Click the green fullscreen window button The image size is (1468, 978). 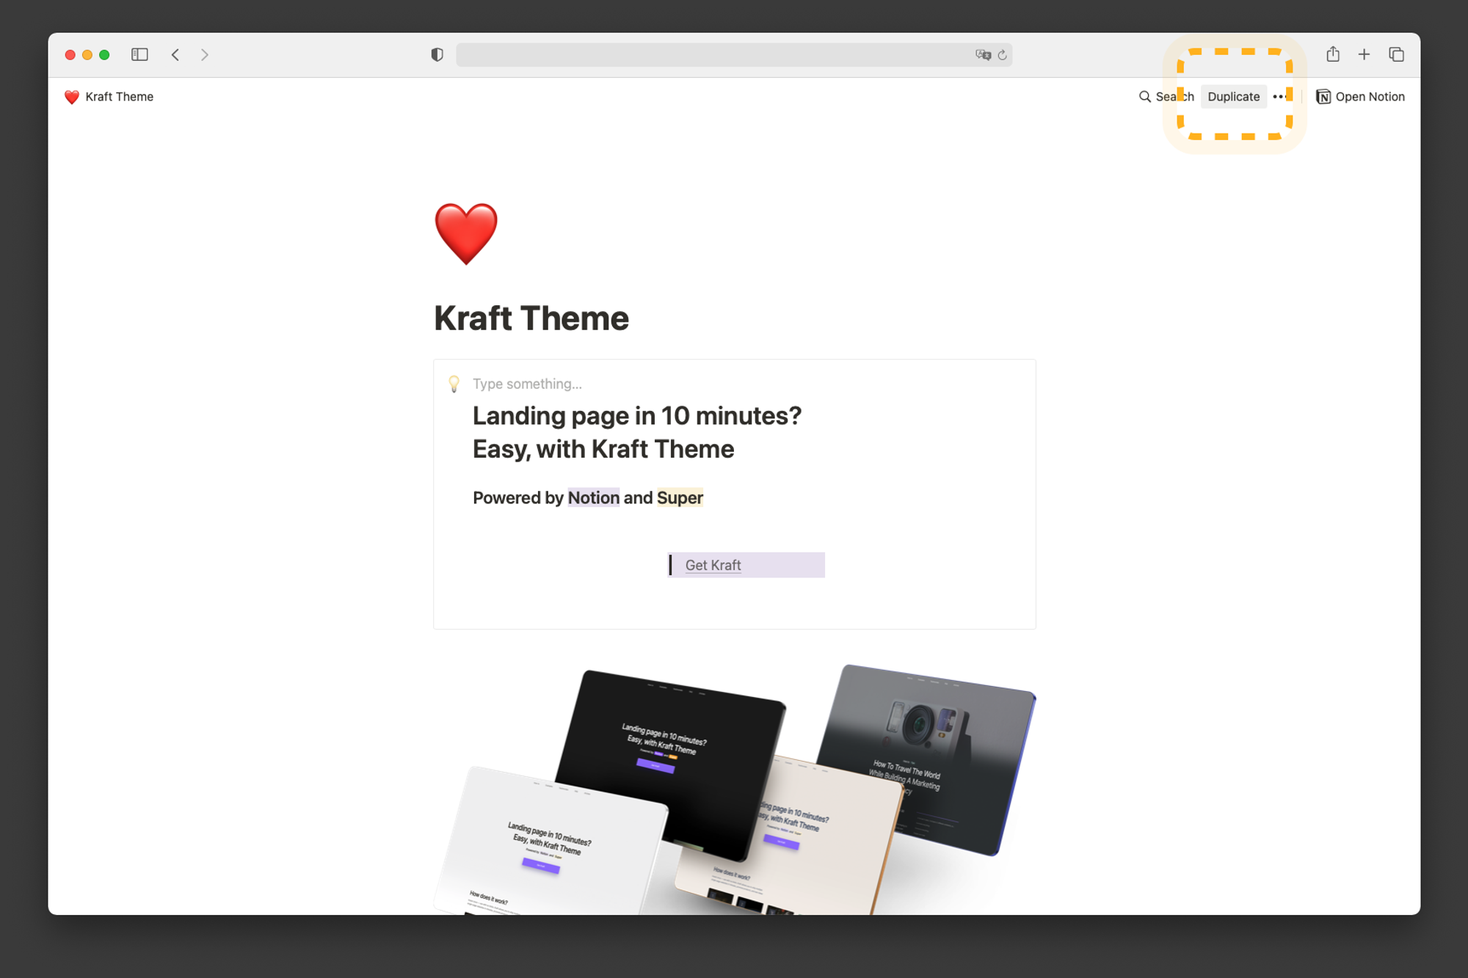pos(104,54)
